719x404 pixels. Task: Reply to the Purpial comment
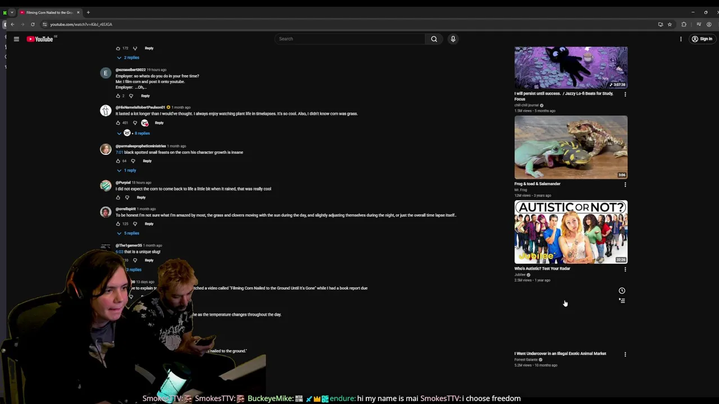(141, 198)
